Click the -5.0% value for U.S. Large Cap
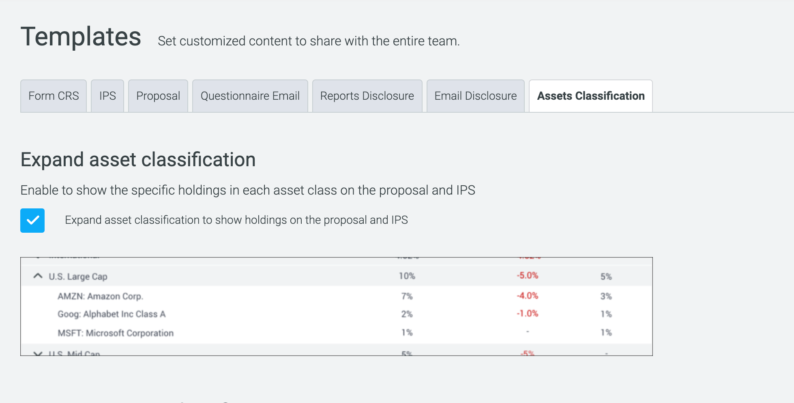 [527, 276]
